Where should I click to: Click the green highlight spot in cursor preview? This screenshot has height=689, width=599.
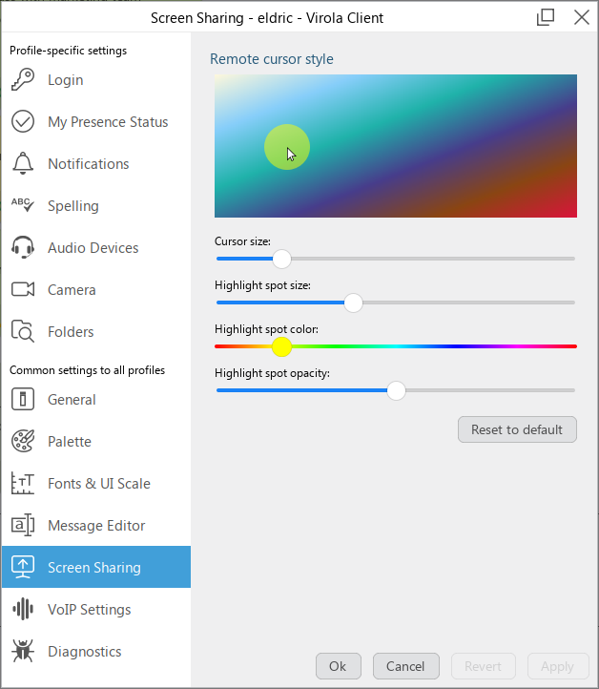287,147
